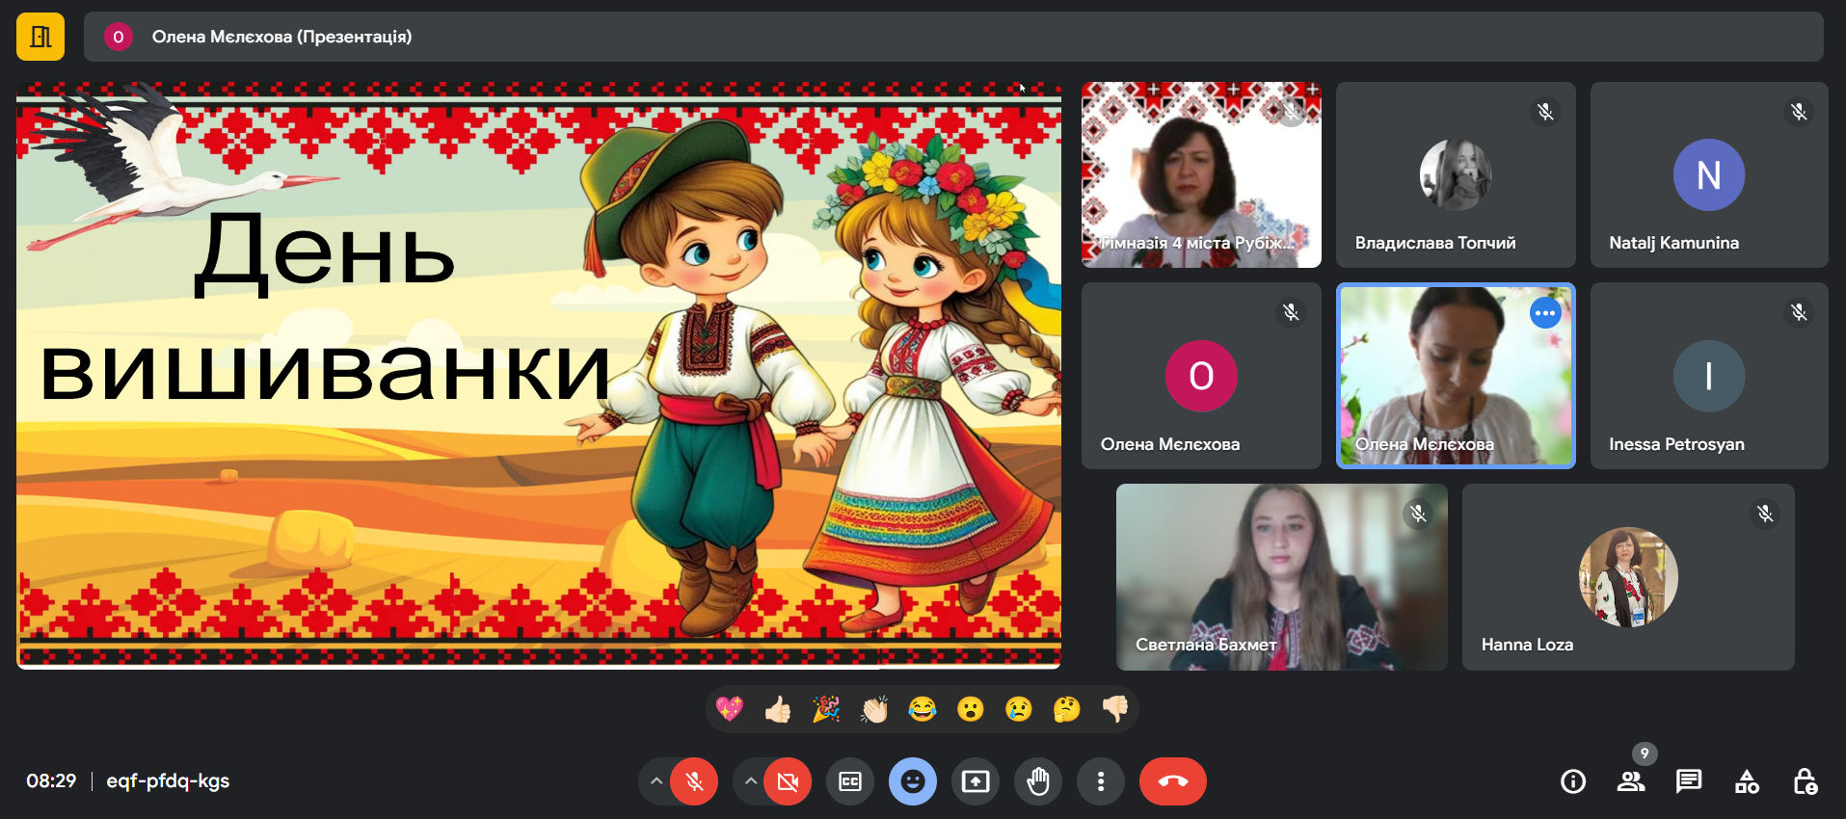Send the thumbs up reaction
Image resolution: width=1846 pixels, height=819 pixels.
point(778,710)
